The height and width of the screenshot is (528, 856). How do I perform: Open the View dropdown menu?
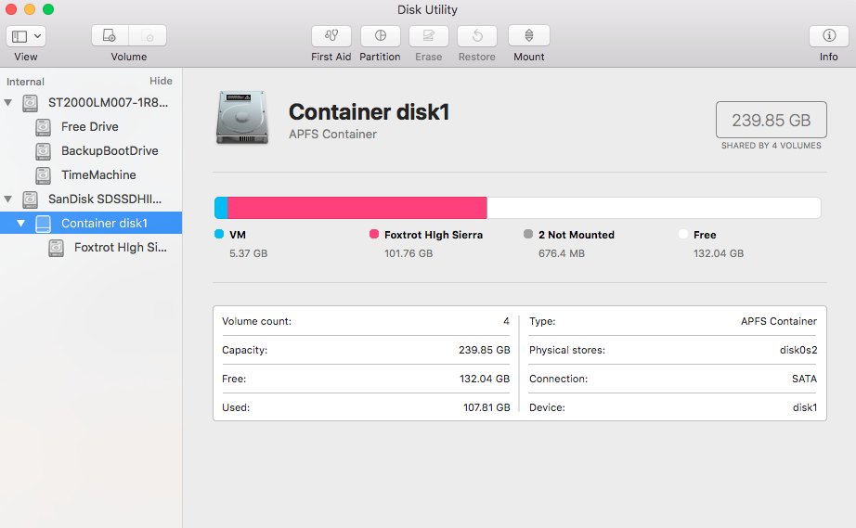click(x=26, y=36)
